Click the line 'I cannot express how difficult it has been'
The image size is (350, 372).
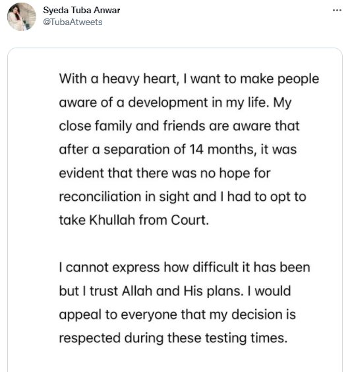pos(185,268)
